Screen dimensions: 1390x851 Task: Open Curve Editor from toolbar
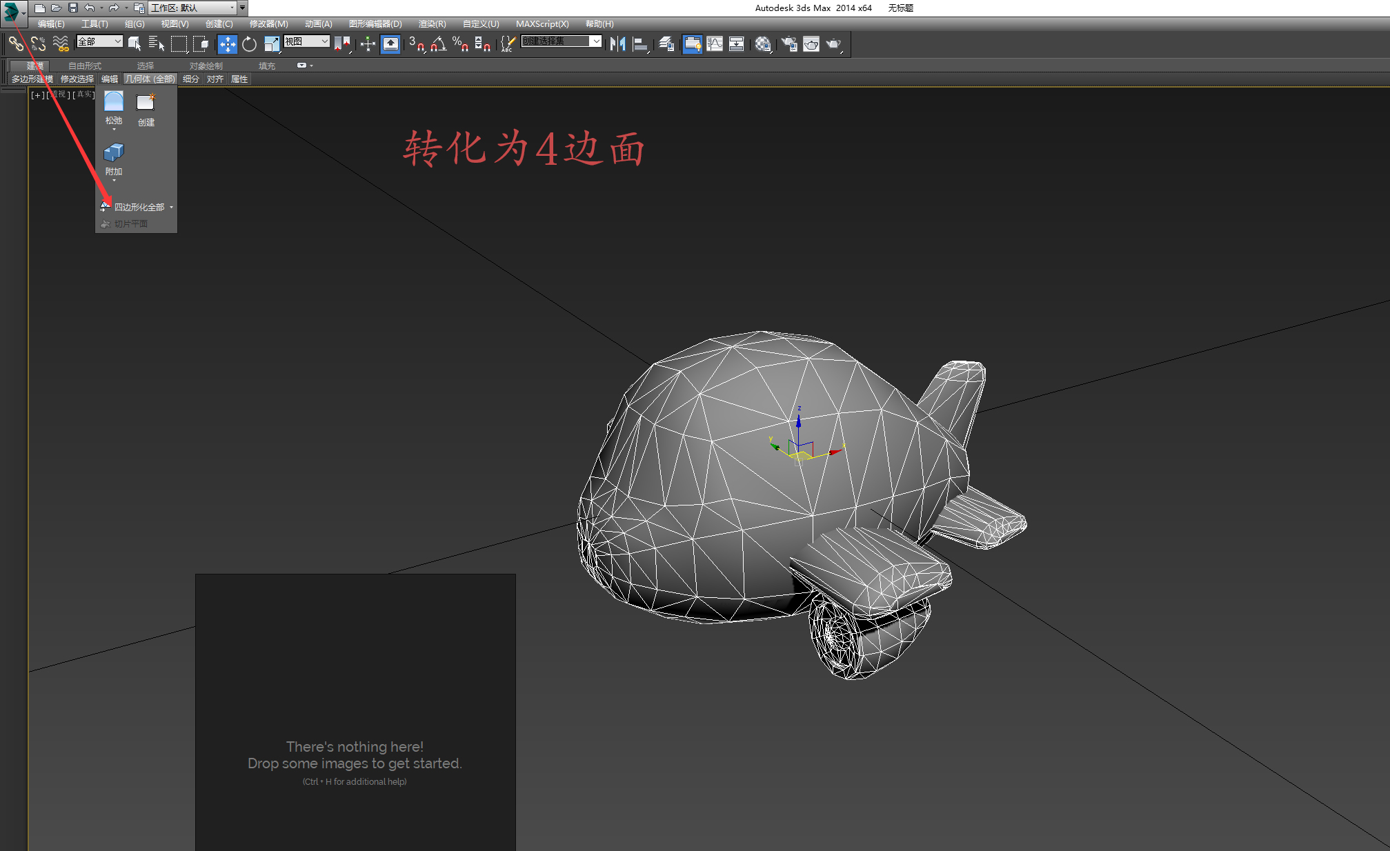[x=715, y=44]
